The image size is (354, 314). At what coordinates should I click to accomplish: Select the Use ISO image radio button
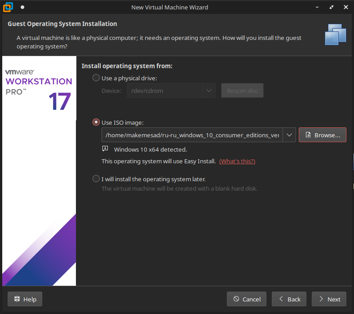[x=96, y=122]
